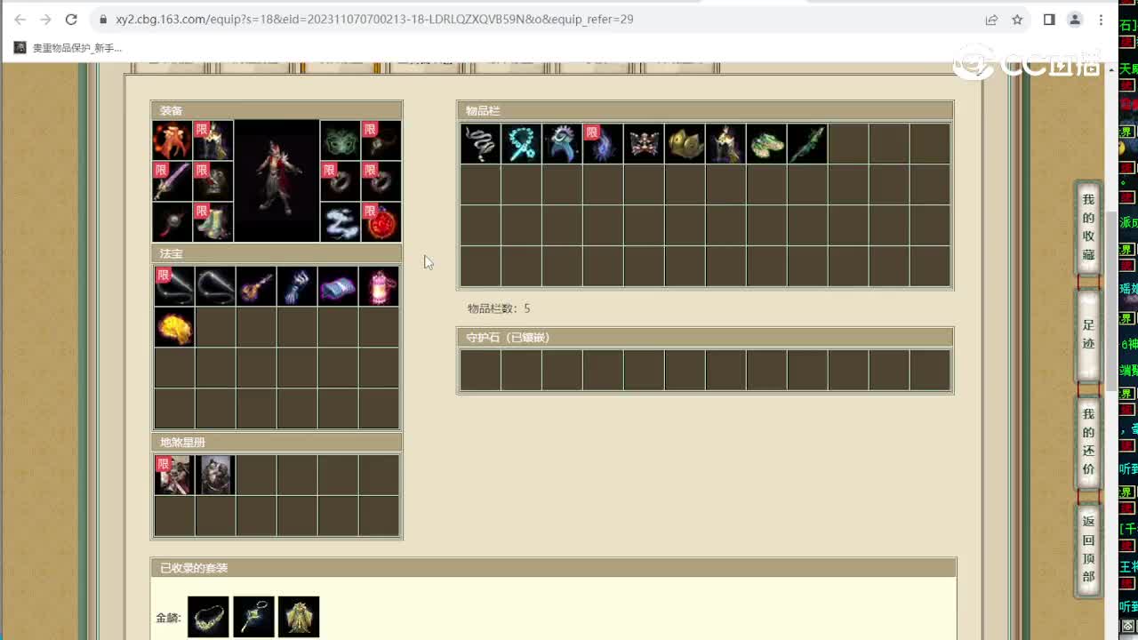Open the helmet item in 装备 panel
Viewport: 1138px width, 640px height.
[x=213, y=141]
